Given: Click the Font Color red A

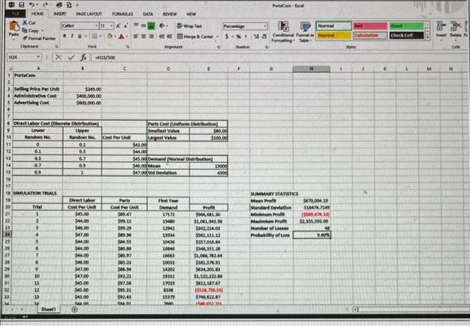Looking at the screenshot, I should point(121,36).
